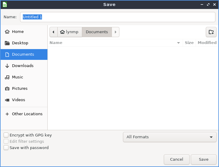Sort files by the Modified column header
The width and height of the screenshot is (219, 167).
click(207, 43)
